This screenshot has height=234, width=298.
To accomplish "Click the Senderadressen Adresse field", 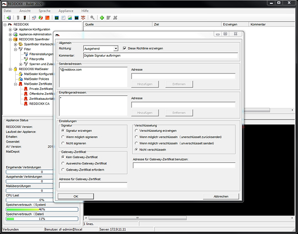I will (183, 76).
